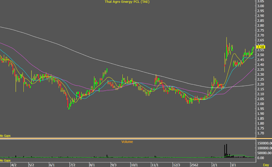Click the 3.00 price axis label

tap(261, 6)
